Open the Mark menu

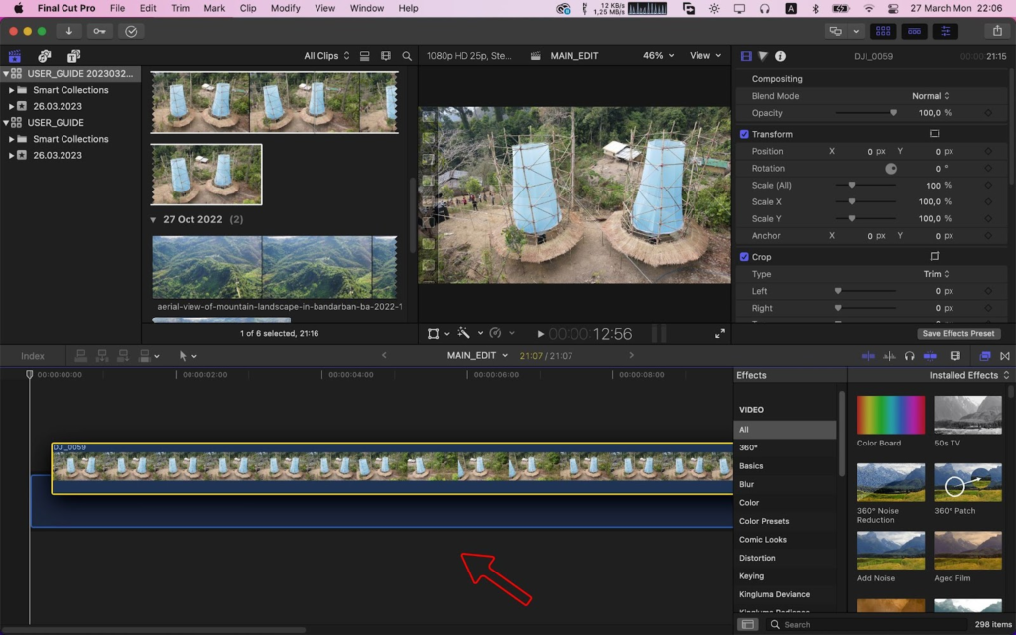point(214,8)
